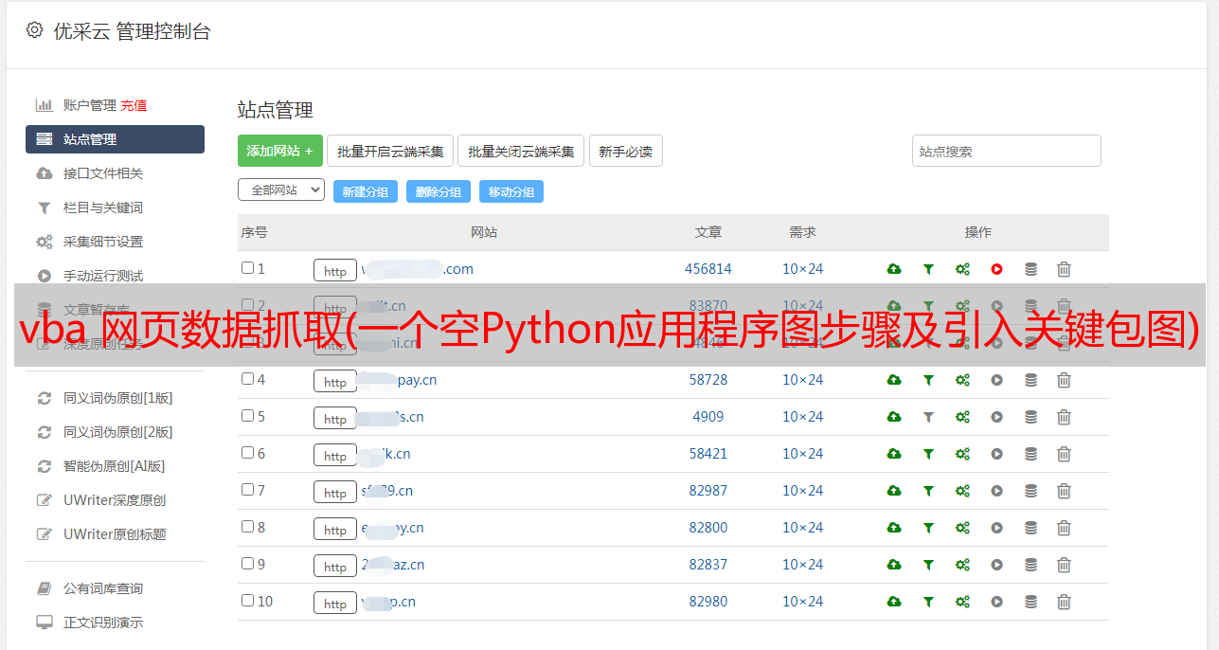
Task: Click the 批量开启云端采集 button
Action: 390,151
